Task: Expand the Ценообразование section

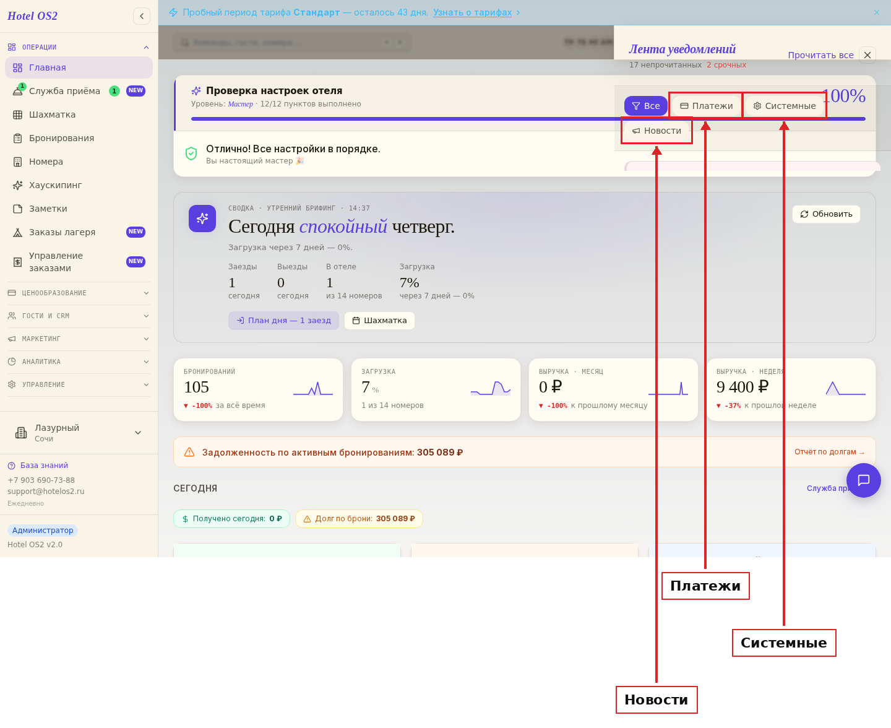Action: coord(79,293)
